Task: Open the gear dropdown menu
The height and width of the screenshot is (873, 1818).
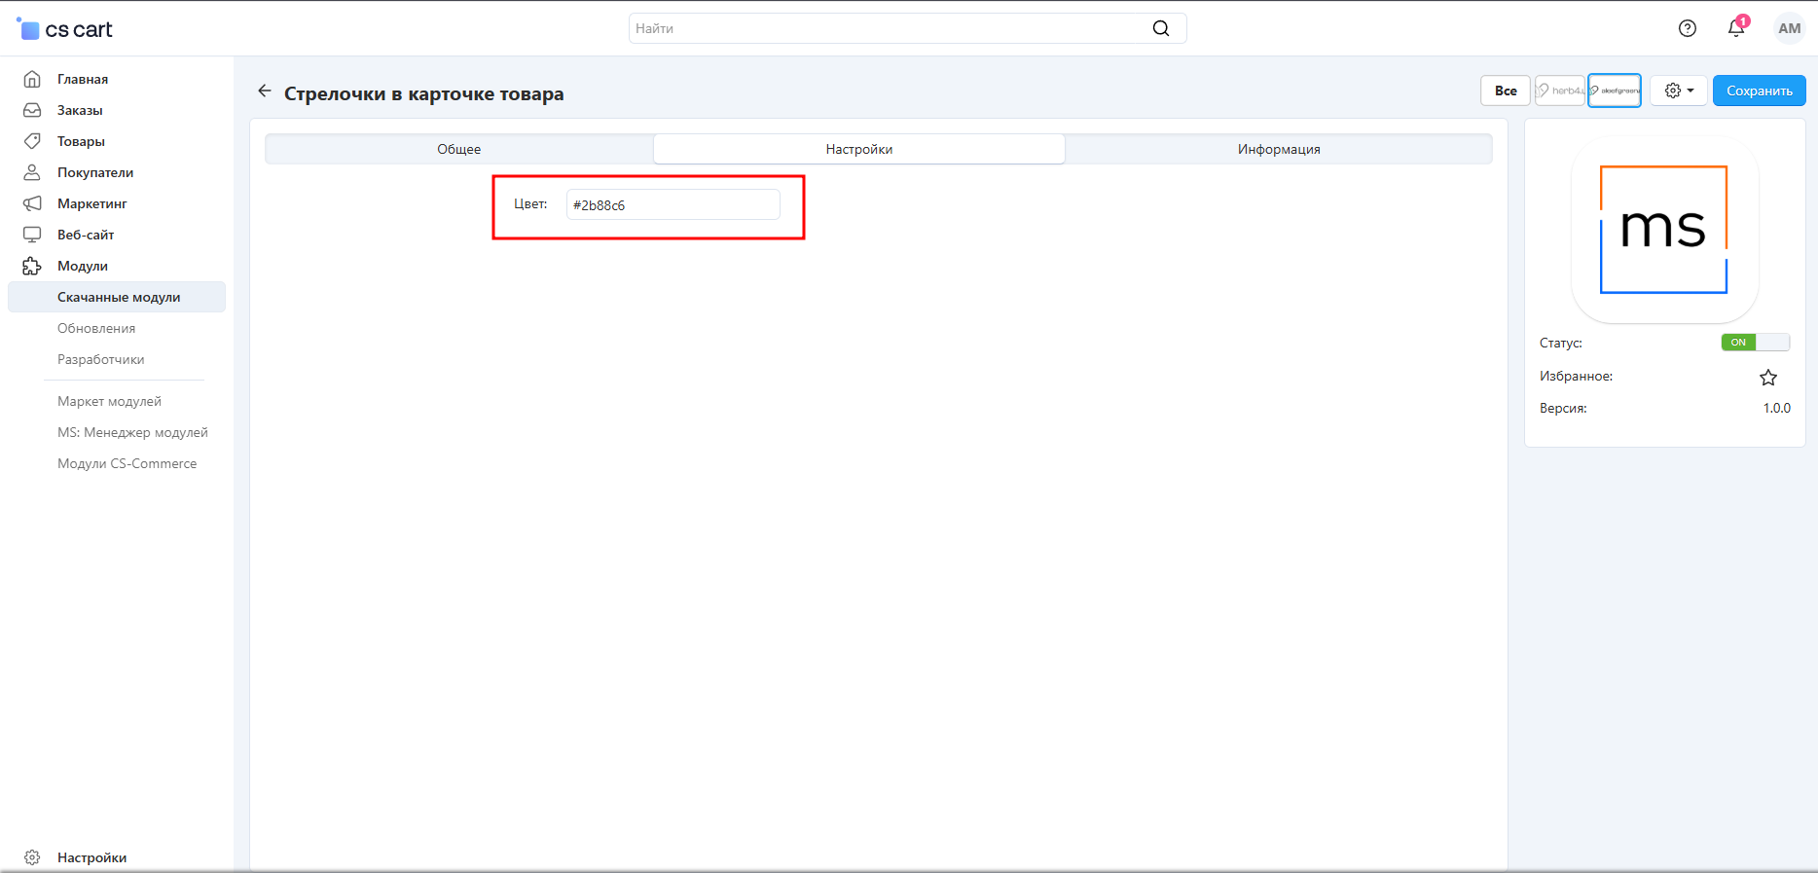Action: tap(1679, 91)
